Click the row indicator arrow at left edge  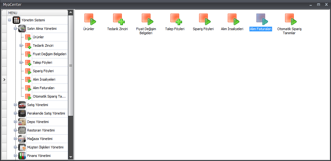(4, 80)
